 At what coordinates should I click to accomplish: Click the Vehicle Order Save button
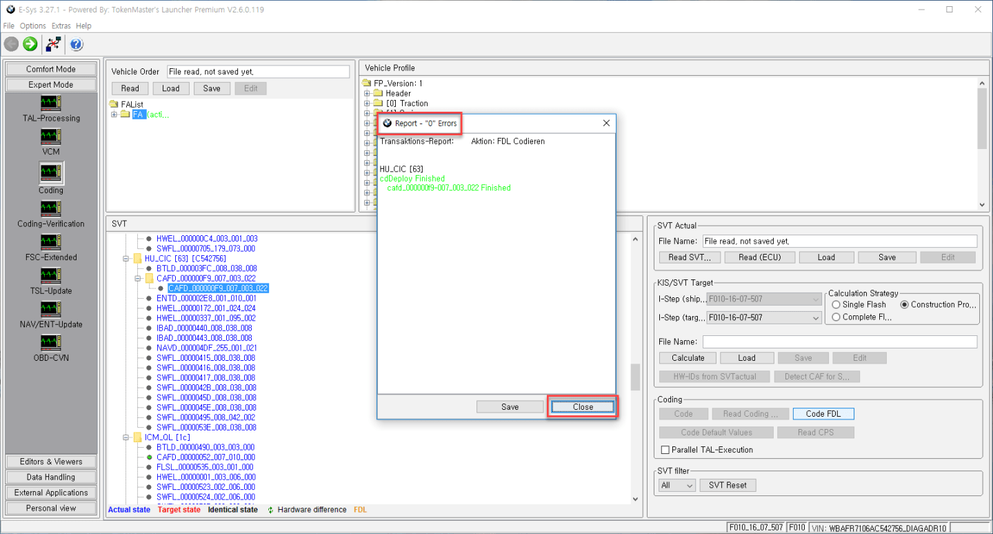[x=212, y=88]
